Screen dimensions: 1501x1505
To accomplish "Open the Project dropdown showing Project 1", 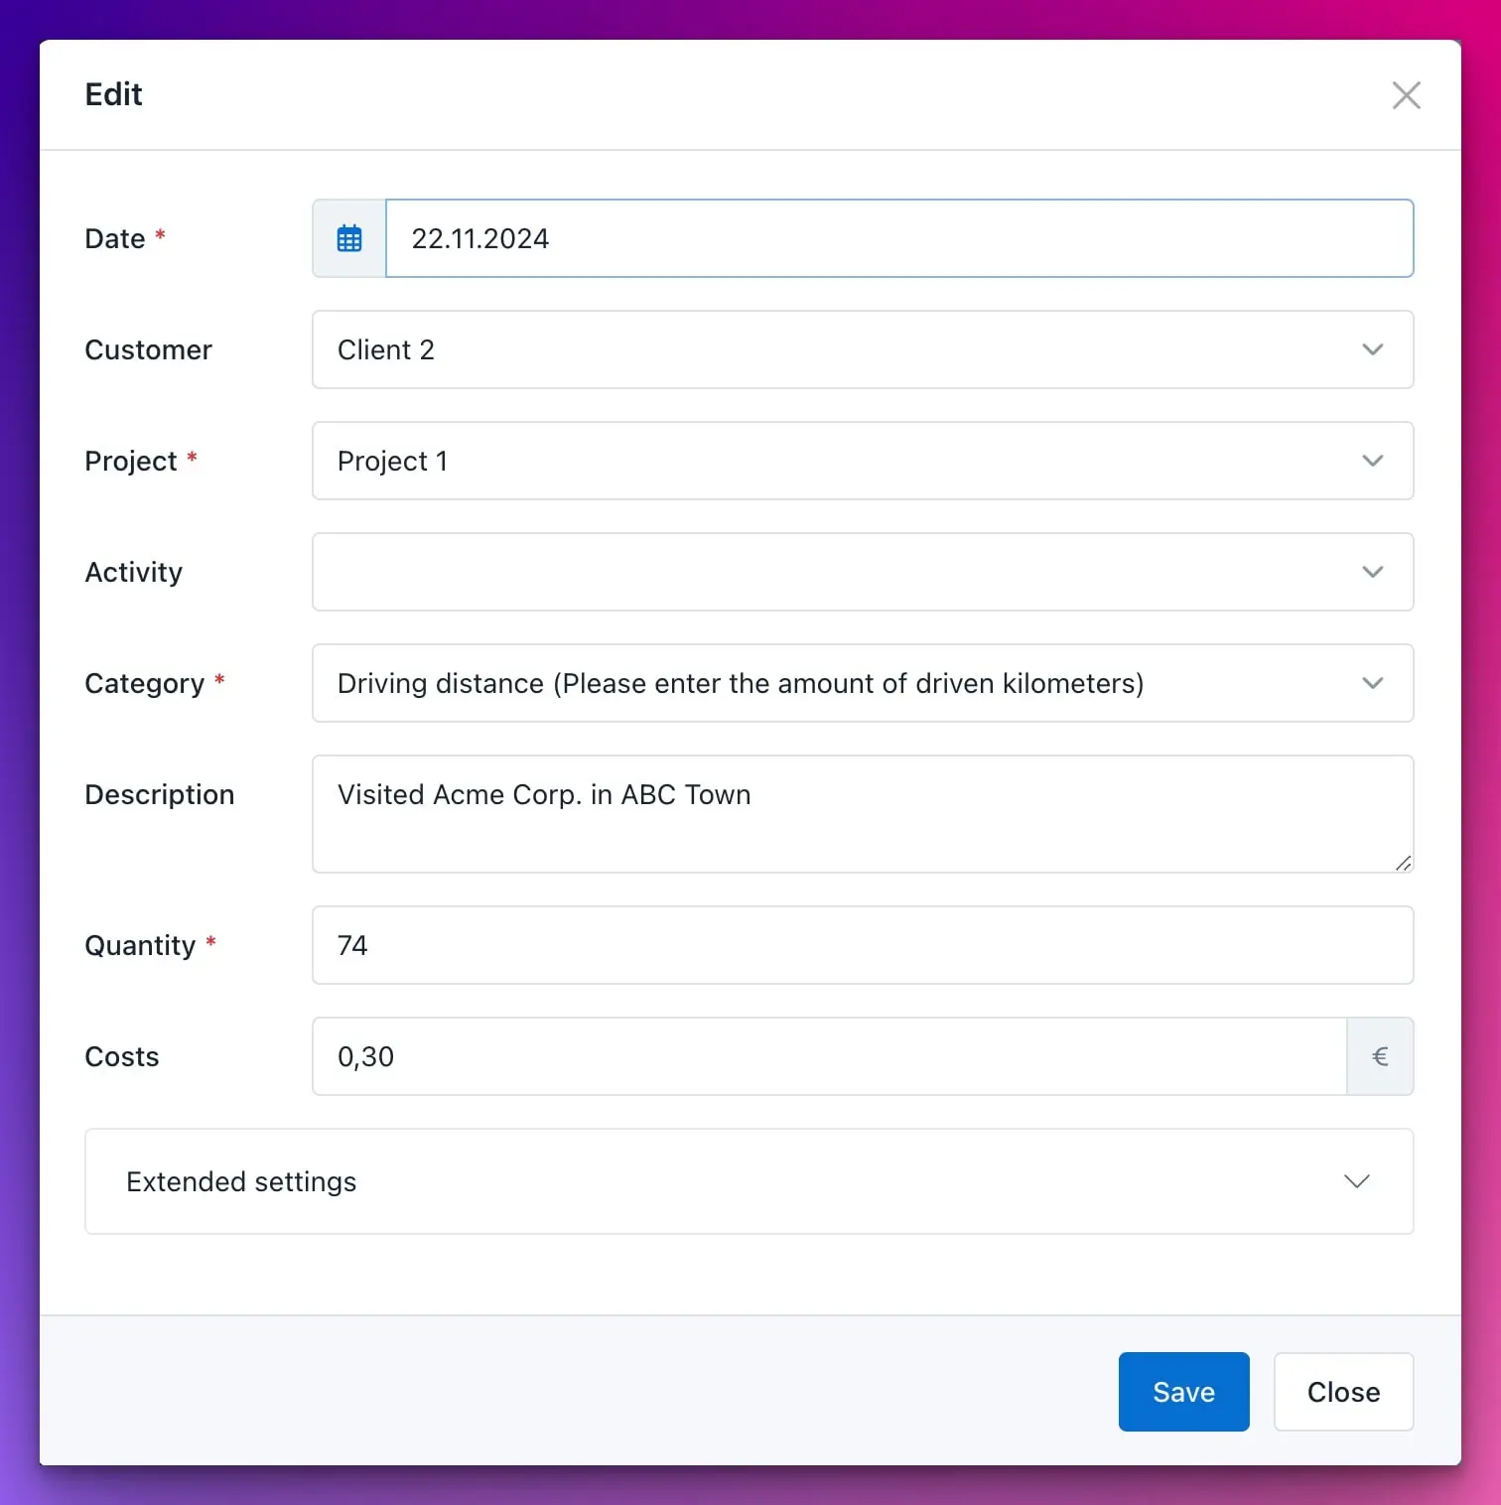I will click(x=863, y=461).
